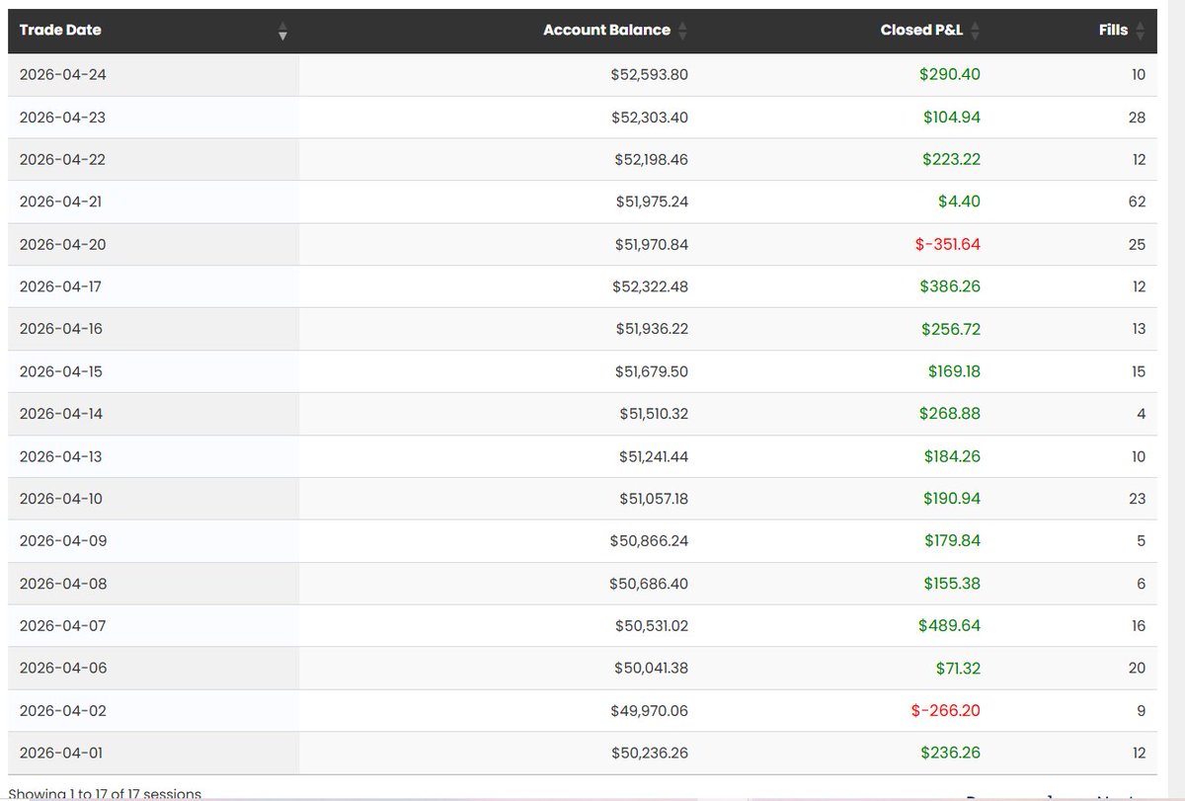Click the red $-351.64 loss value
The width and height of the screenshot is (1185, 801).
tap(948, 245)
